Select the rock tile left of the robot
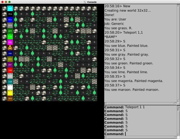Image resolution: width=180 pixels, height=139 pixels. [x=5, y=48]
